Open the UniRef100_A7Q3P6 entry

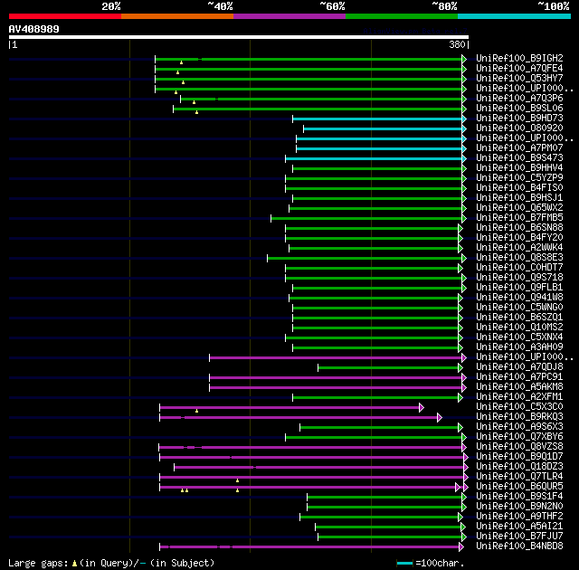(x=519, y=99)
